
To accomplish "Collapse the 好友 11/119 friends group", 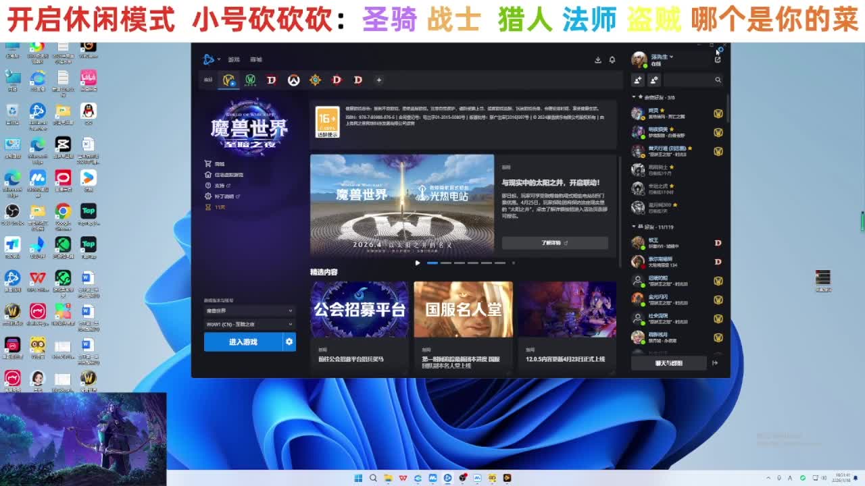I will pos(634,227).
